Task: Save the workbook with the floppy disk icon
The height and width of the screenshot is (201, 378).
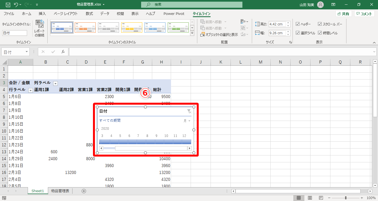Action: [8, 5]
